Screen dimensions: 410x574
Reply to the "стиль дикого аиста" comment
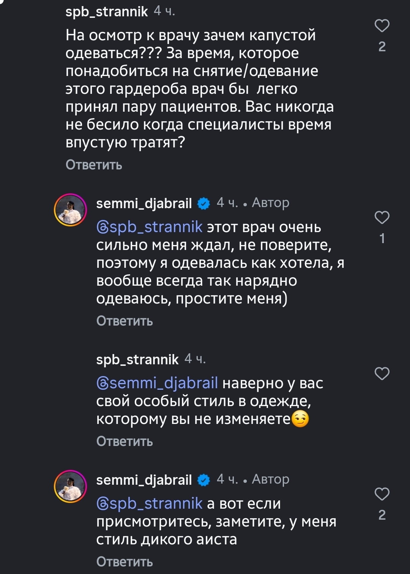tap(125, 562)
